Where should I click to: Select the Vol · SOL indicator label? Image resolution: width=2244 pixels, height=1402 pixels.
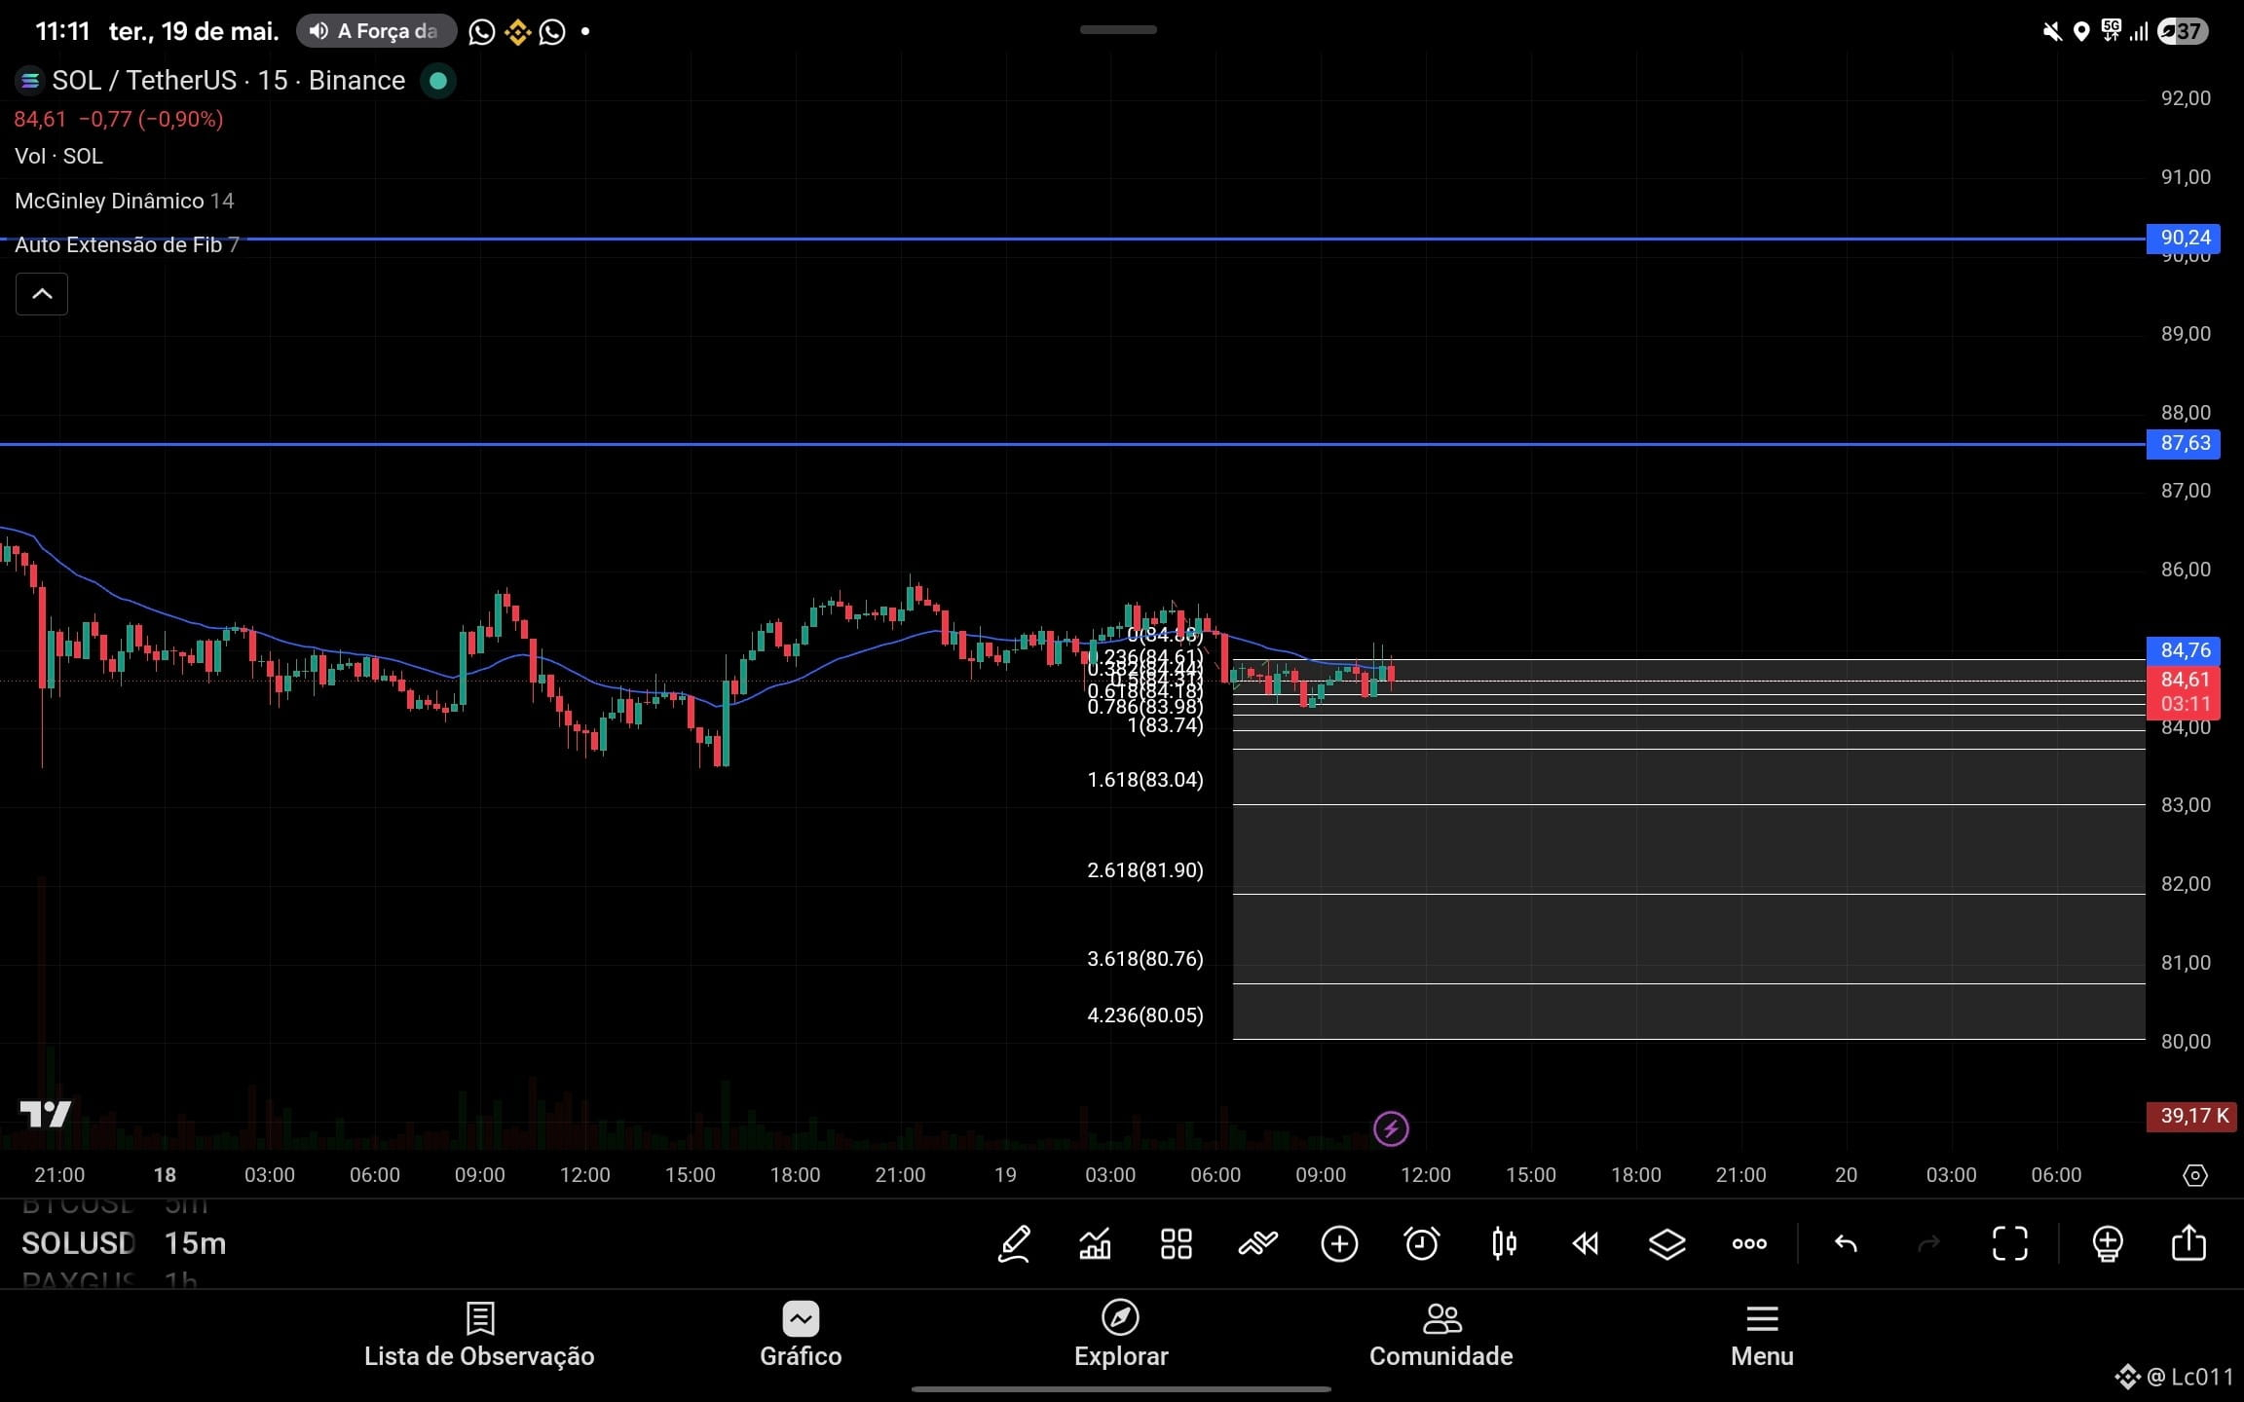[58, 156]
